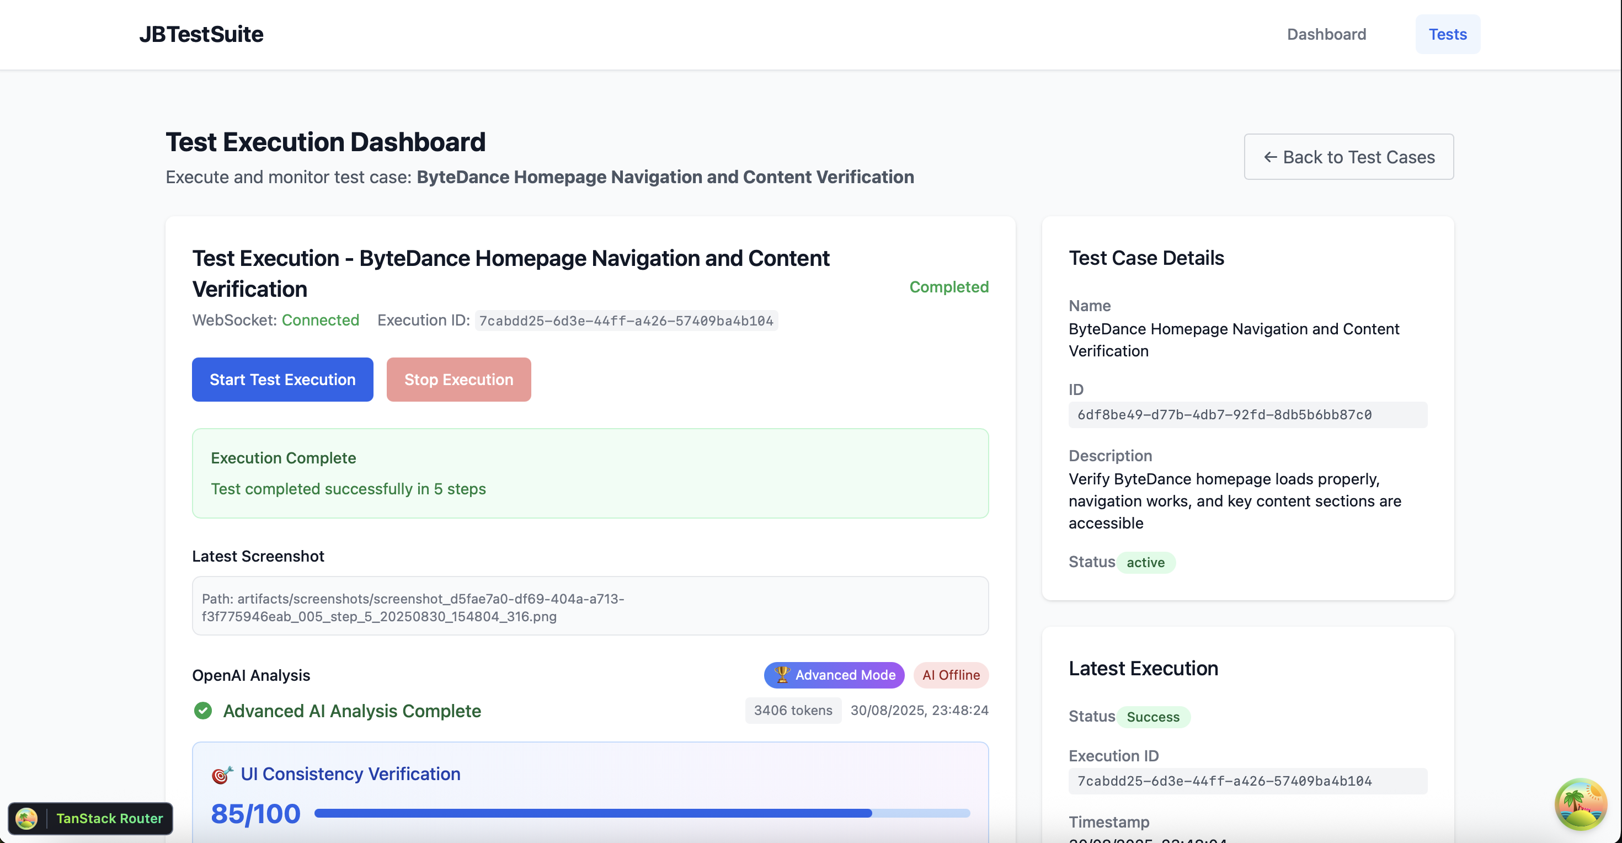
Task: Click the AI Offline status badge
Action: [x=950, y=675]
